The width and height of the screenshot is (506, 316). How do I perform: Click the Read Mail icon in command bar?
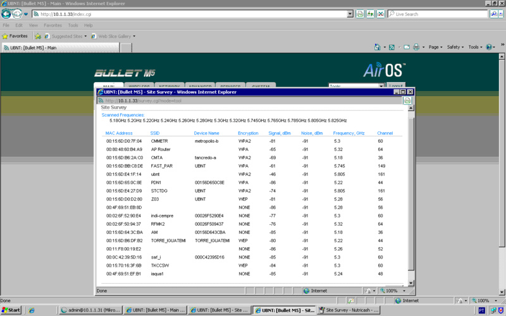407,47
